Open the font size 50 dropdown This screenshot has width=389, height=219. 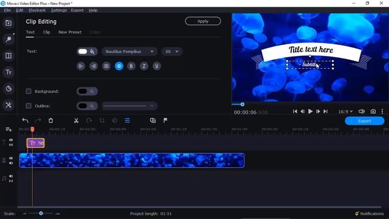pos(171,52)
